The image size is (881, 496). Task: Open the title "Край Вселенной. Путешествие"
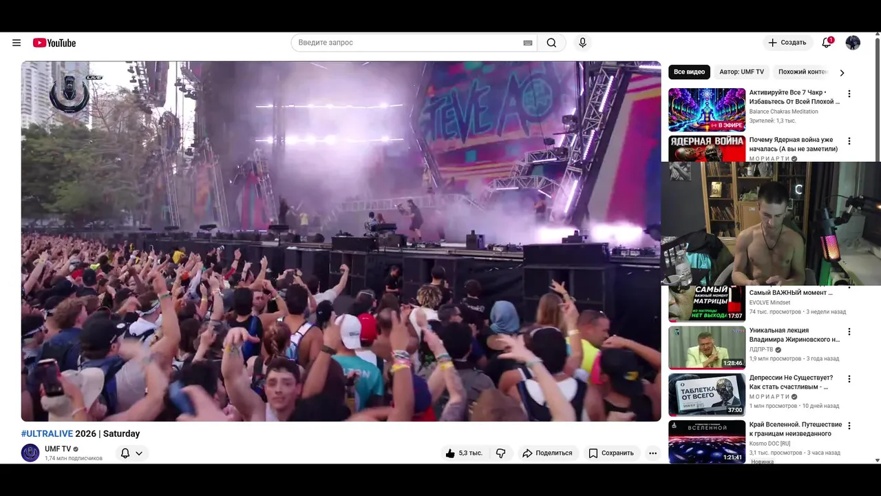pyautogui.click(x=796, y=429)
